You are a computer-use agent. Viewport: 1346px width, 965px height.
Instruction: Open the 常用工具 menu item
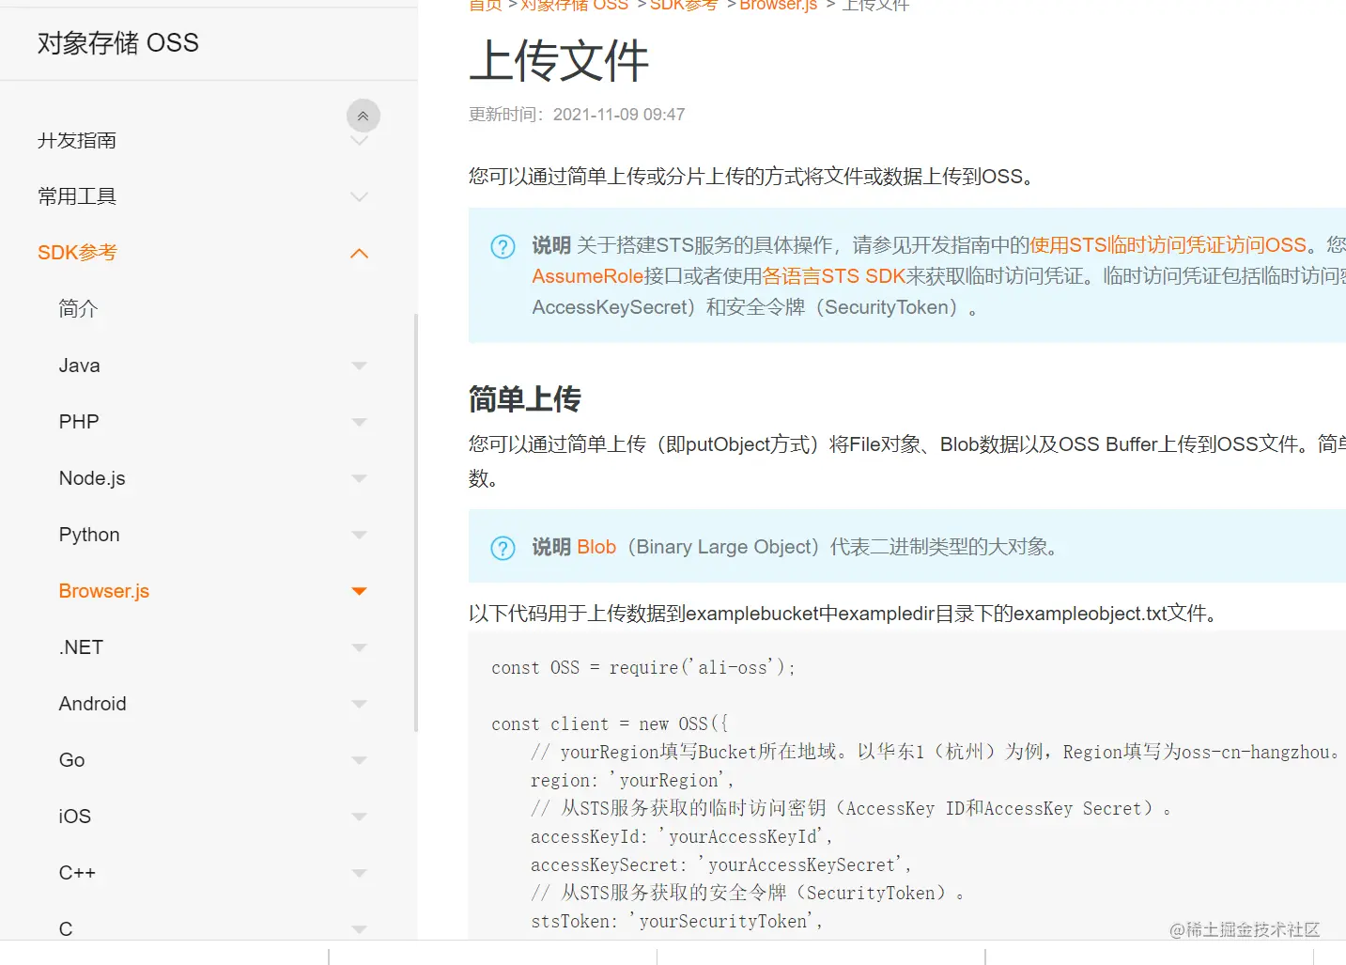(x=77, y=196)
